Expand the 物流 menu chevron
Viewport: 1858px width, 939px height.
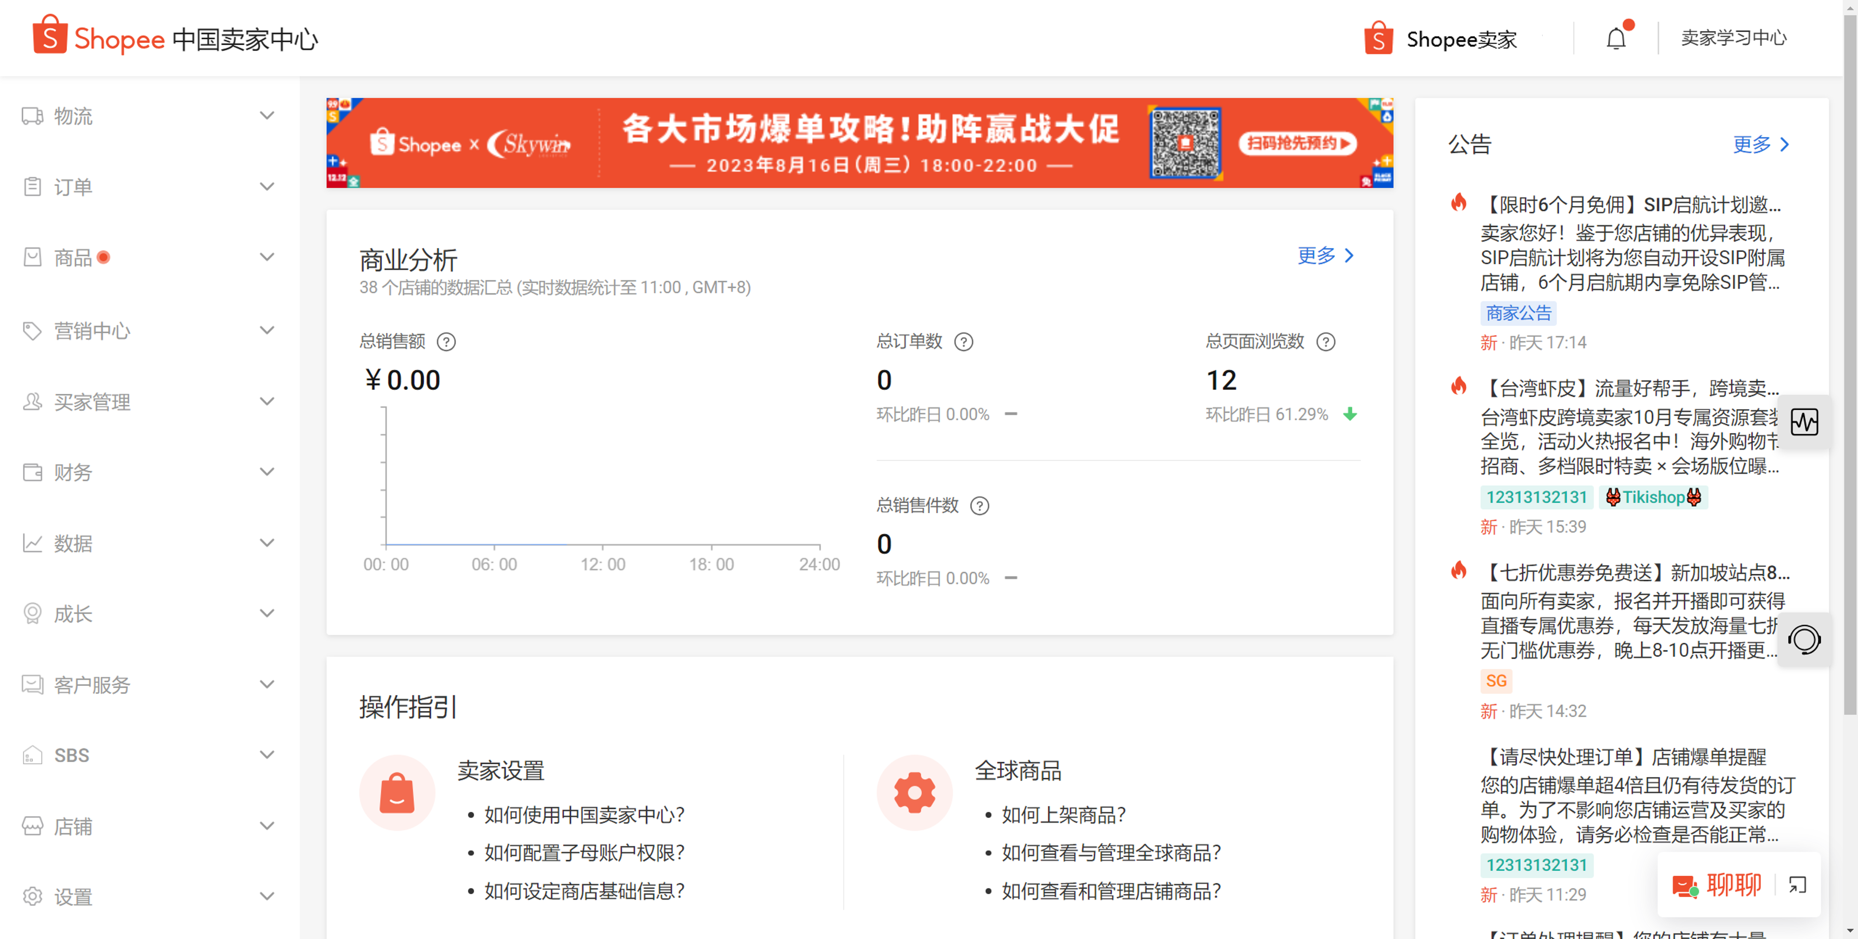267,116
